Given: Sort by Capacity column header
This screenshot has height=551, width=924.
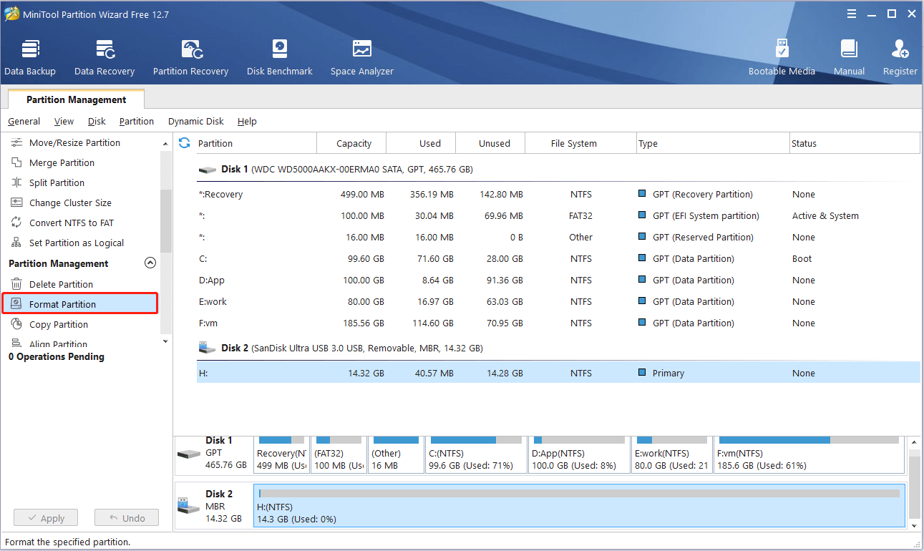Looking at the screenshot, I should pyautogui.click(x=351, y=143).
